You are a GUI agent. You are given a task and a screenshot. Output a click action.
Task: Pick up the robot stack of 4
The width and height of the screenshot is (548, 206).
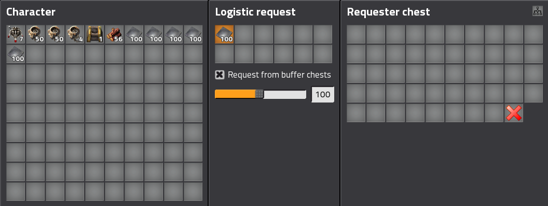75,34
